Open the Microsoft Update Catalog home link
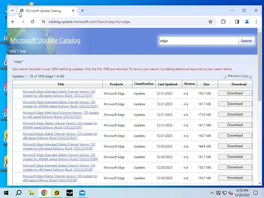 pyautogui.click(x=45, y=40)
